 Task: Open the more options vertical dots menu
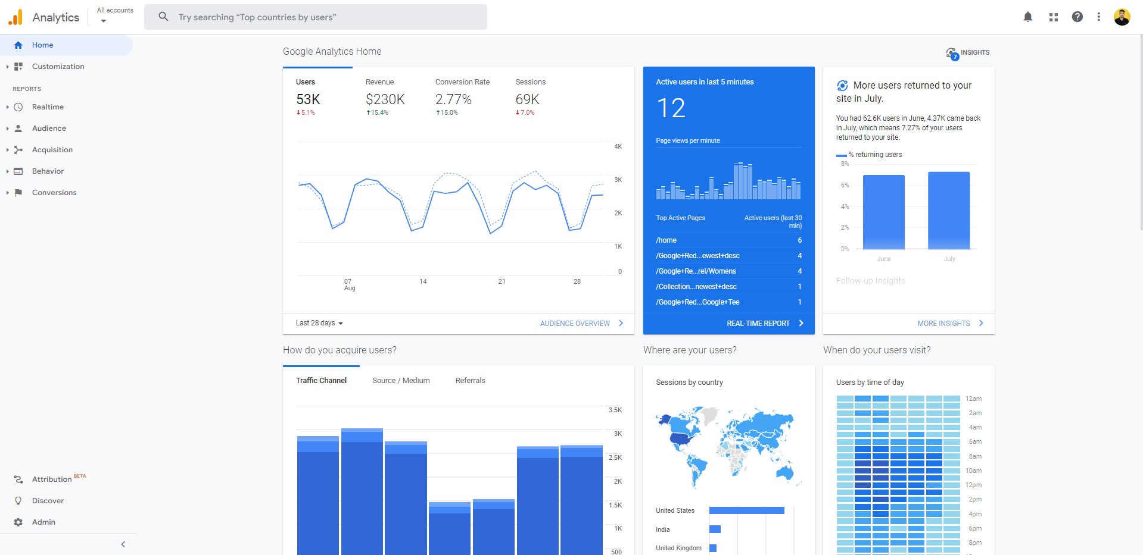(1099, 17)
